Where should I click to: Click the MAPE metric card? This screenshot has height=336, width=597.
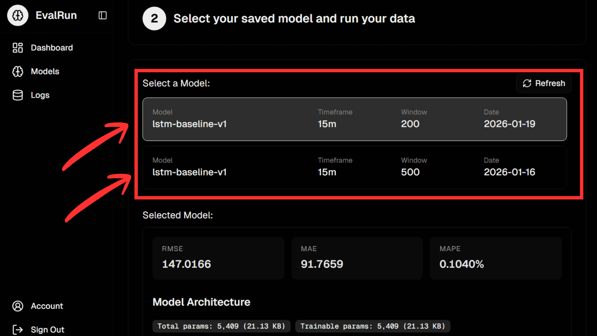(x=496, y=258)
